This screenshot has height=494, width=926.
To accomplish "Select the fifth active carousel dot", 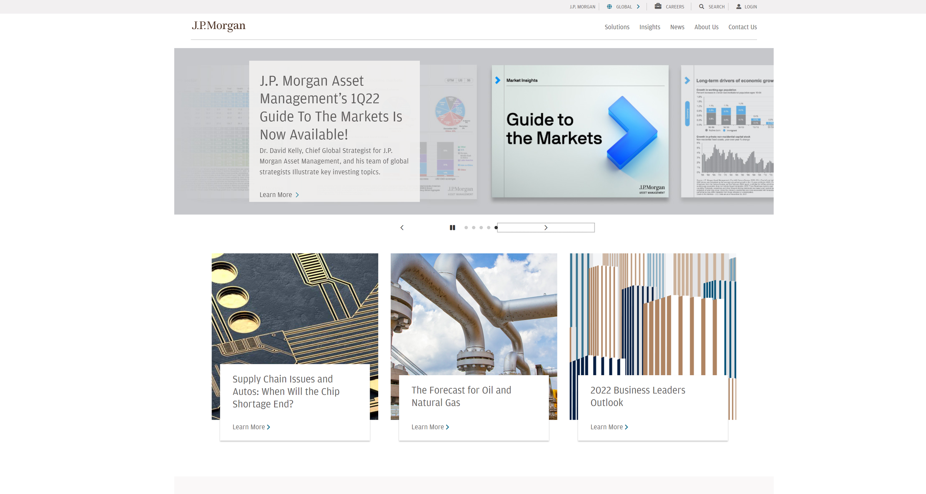I will tap(496, 228).
